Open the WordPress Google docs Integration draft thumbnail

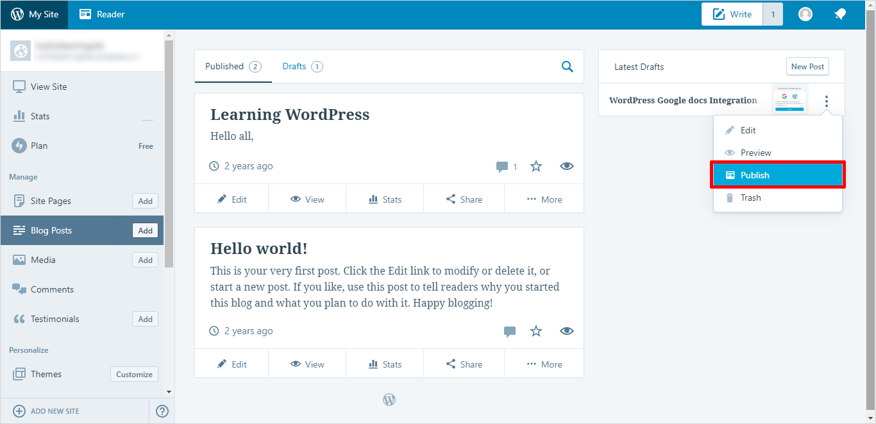pos(789,100)
